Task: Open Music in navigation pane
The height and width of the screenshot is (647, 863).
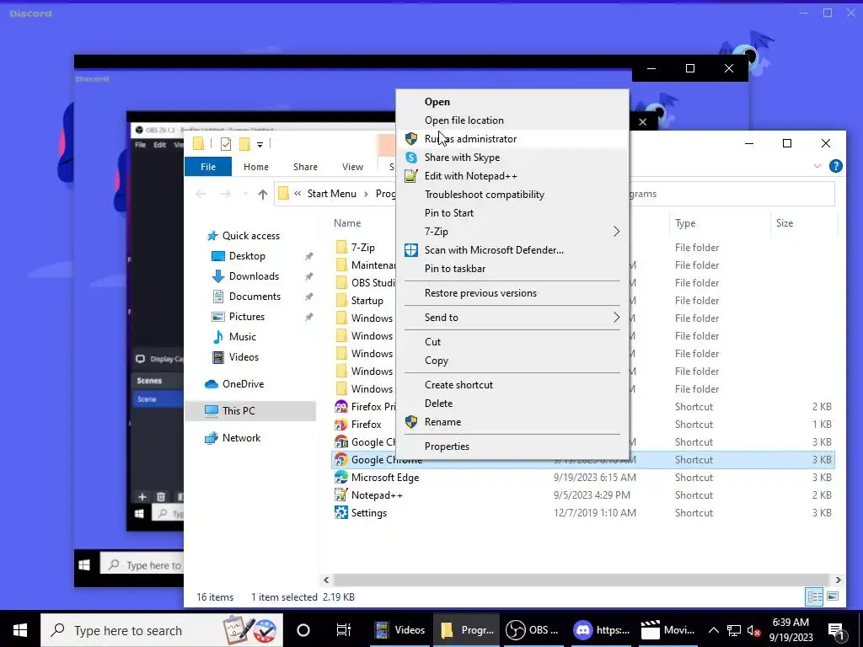Action: [x=242, y=337]
